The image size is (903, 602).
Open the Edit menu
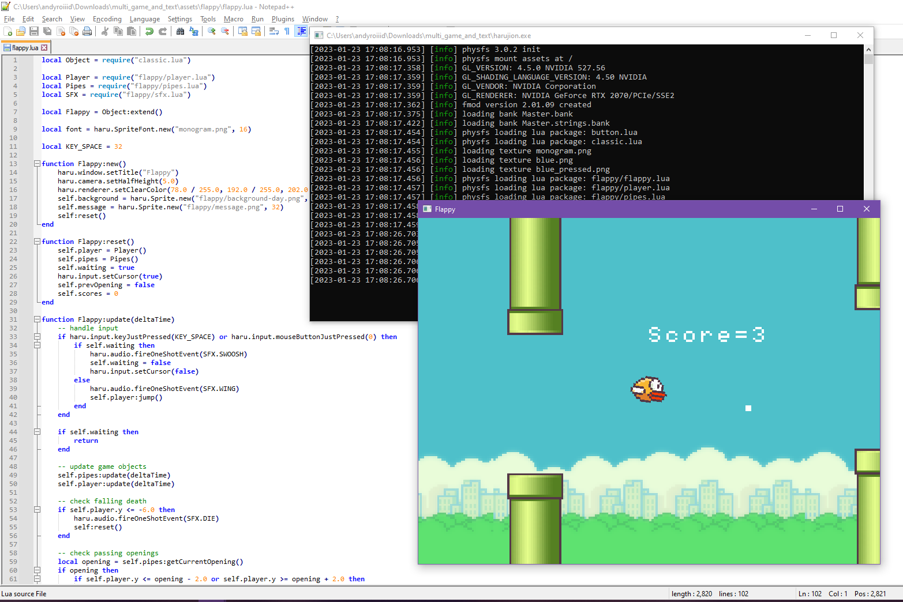coord(28,19)
